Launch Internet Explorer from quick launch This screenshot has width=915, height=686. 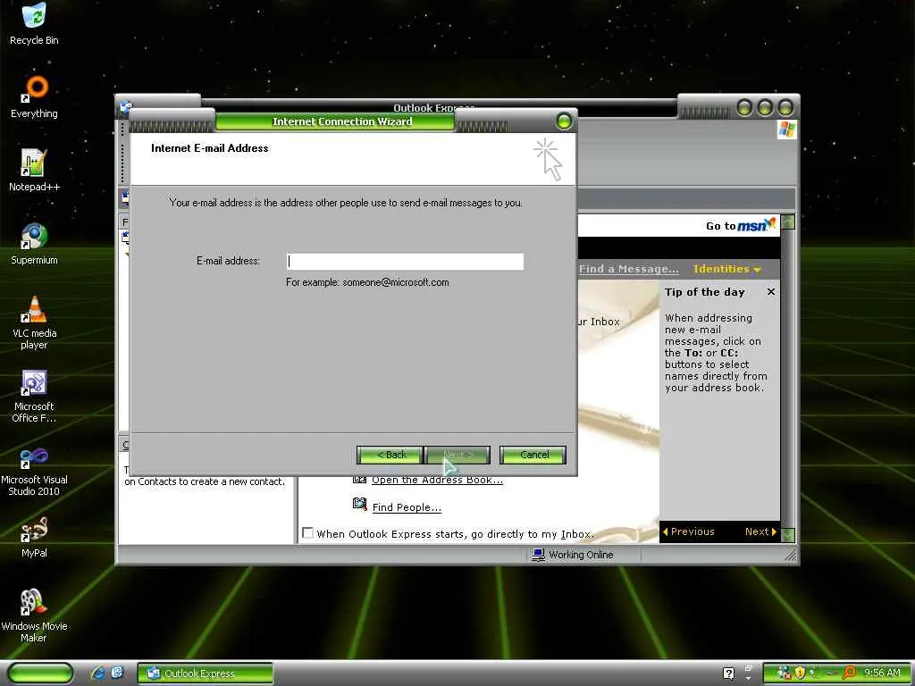(x=98, y=673)
